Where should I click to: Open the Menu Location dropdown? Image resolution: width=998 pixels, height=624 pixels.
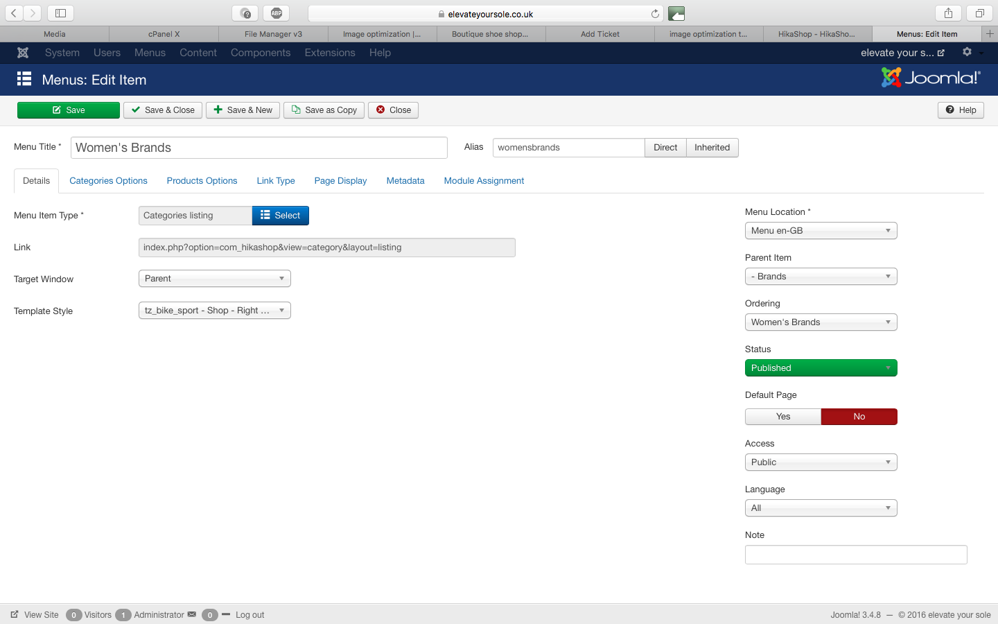[821, 231]
